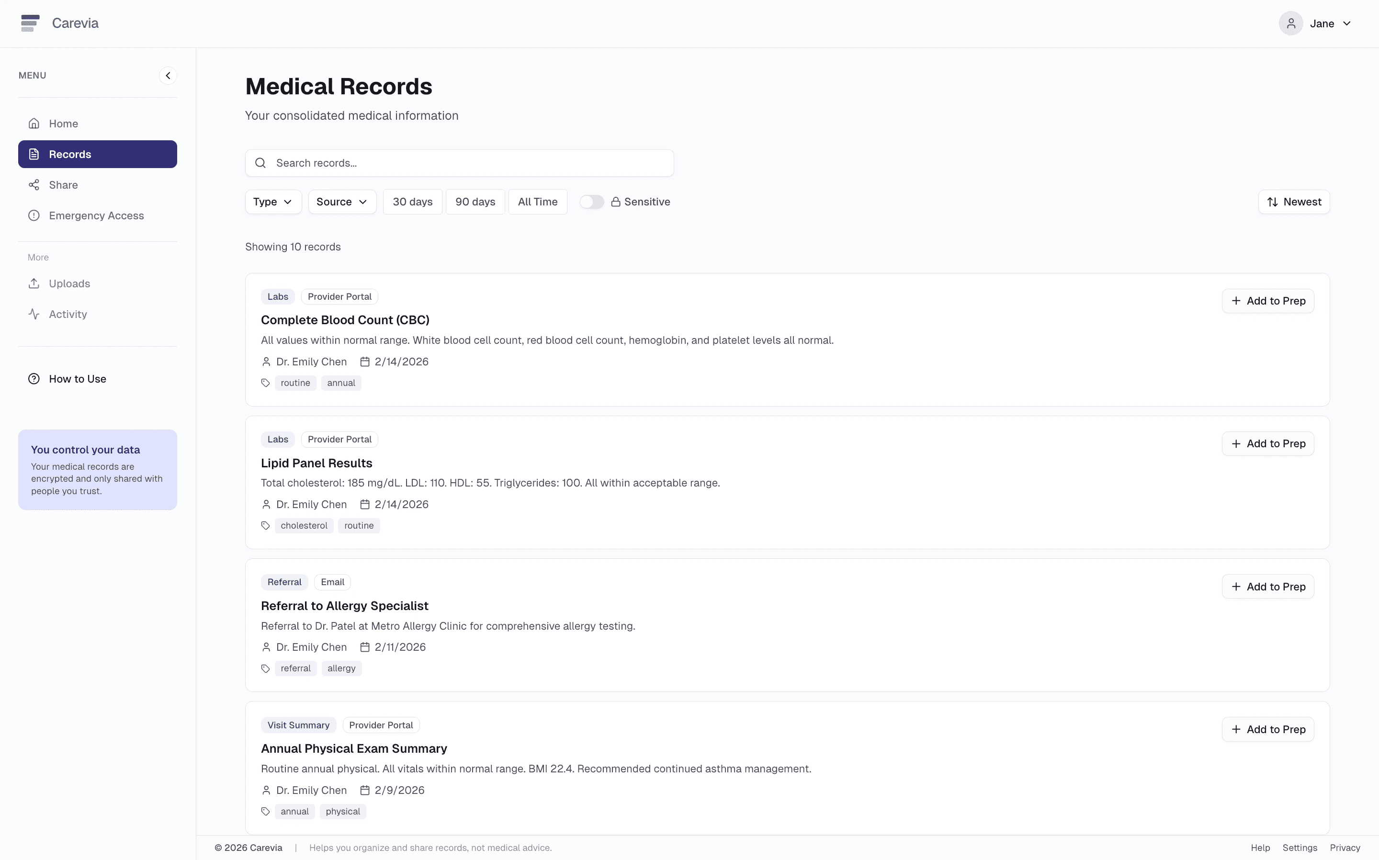
Task: Click the Share nodes icon
Action: pyautogui.click(x=34, y=185)
